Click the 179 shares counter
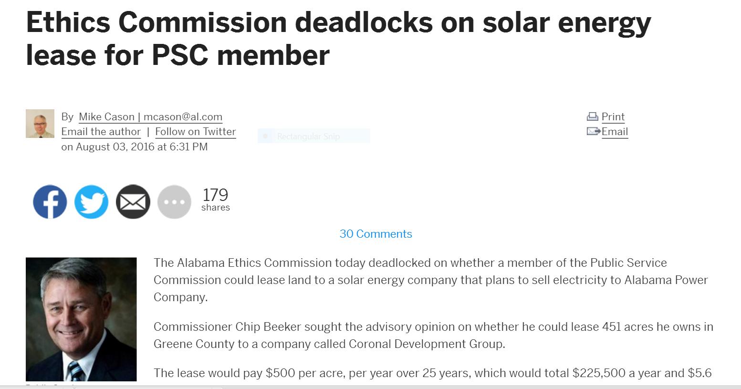Screen dimensions: 741x389 coord(216,199)
